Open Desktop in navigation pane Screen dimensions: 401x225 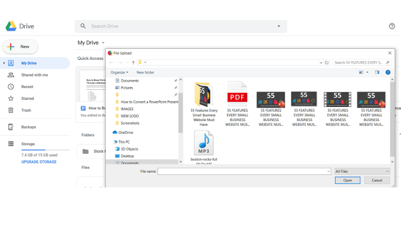pyautogui.click(x=127, y=156)
